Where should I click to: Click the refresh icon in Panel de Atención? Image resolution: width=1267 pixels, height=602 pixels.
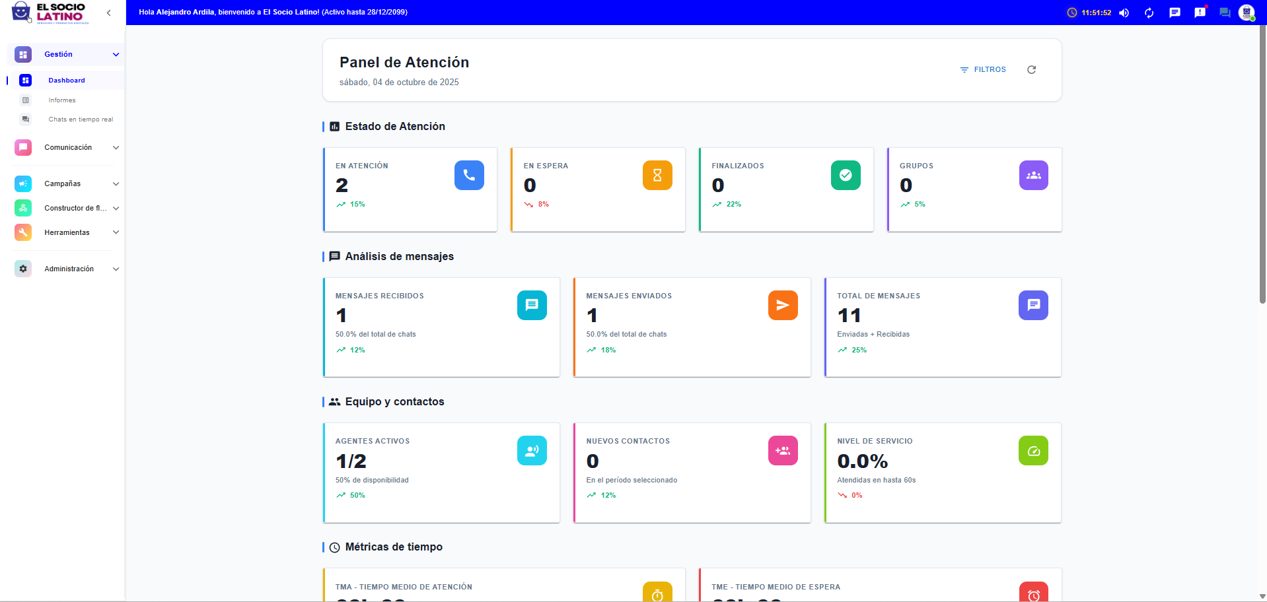coord(1031,69)
